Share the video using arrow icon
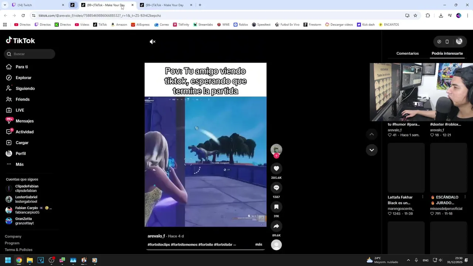473x266 pixels. [276, 226]
